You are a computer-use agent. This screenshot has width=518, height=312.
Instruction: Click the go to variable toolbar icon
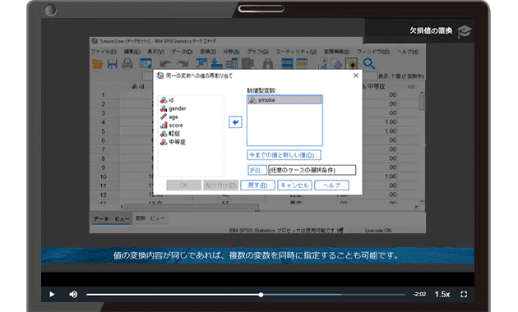(x=217, y=64)
